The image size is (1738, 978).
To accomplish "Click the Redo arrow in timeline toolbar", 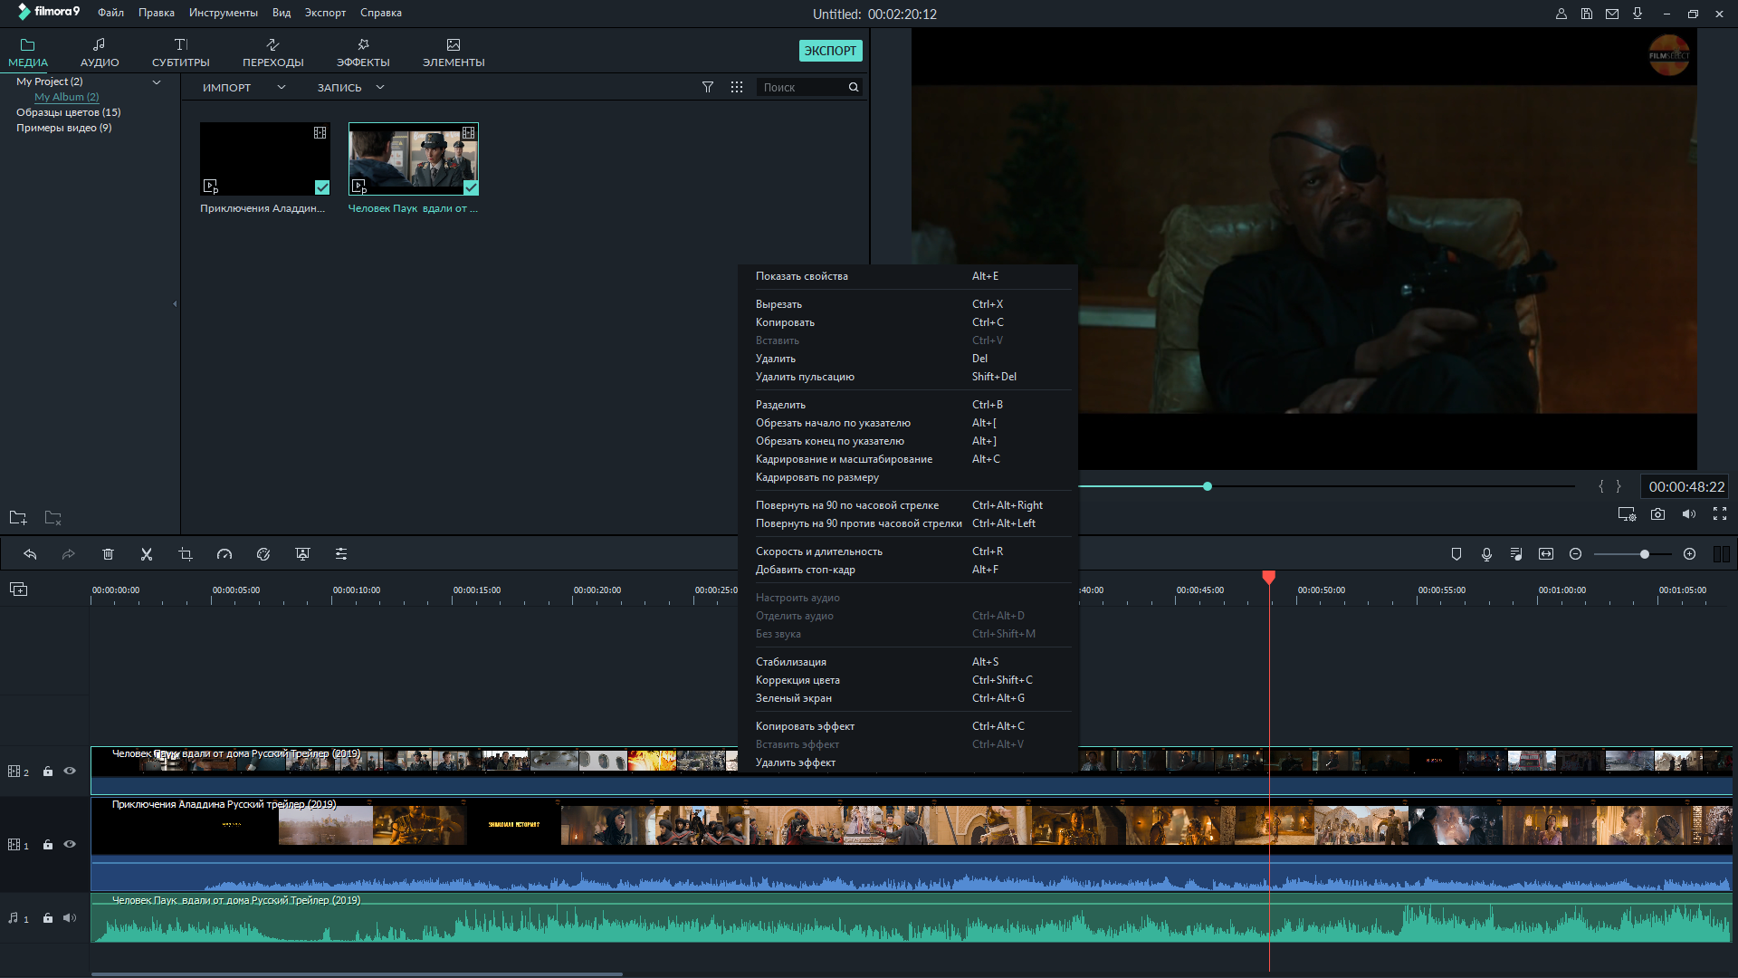I will coord(69,554).
